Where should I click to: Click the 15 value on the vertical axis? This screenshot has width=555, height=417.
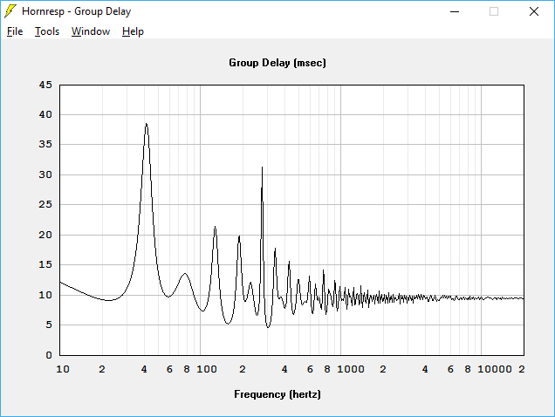[45, 264]
